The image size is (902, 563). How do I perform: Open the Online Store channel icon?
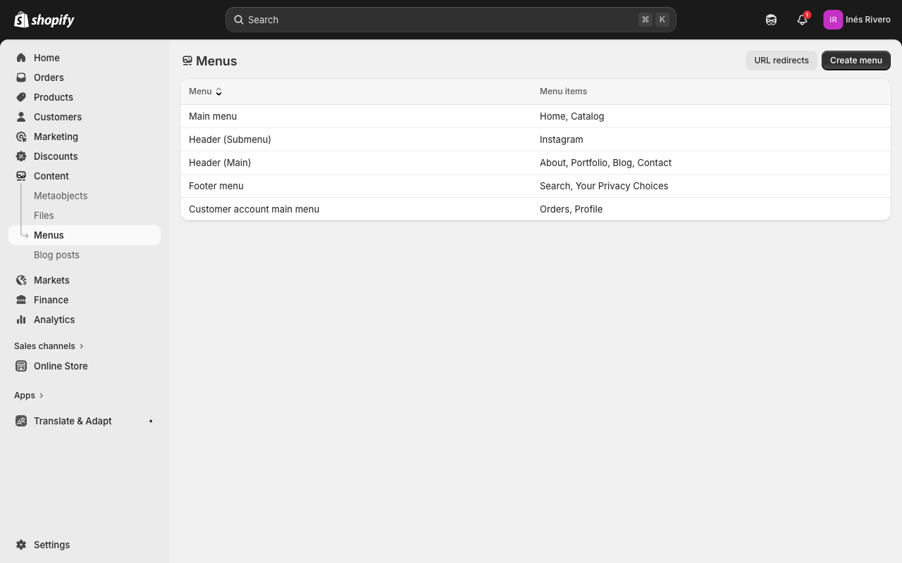click(21, 366)
